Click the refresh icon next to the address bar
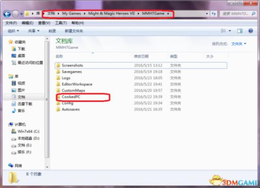The height and width of the screenshot is (188, 260). tap(214, 14)
